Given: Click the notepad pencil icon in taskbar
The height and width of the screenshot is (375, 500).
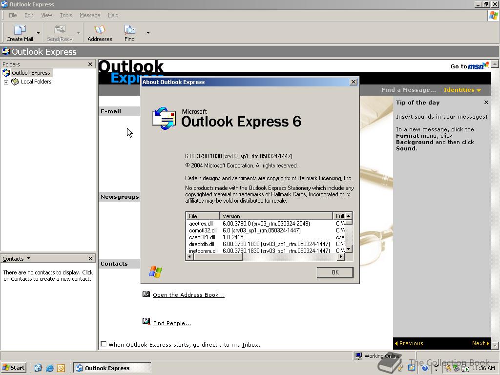Looking at the screenshot, I should (411, 368).
